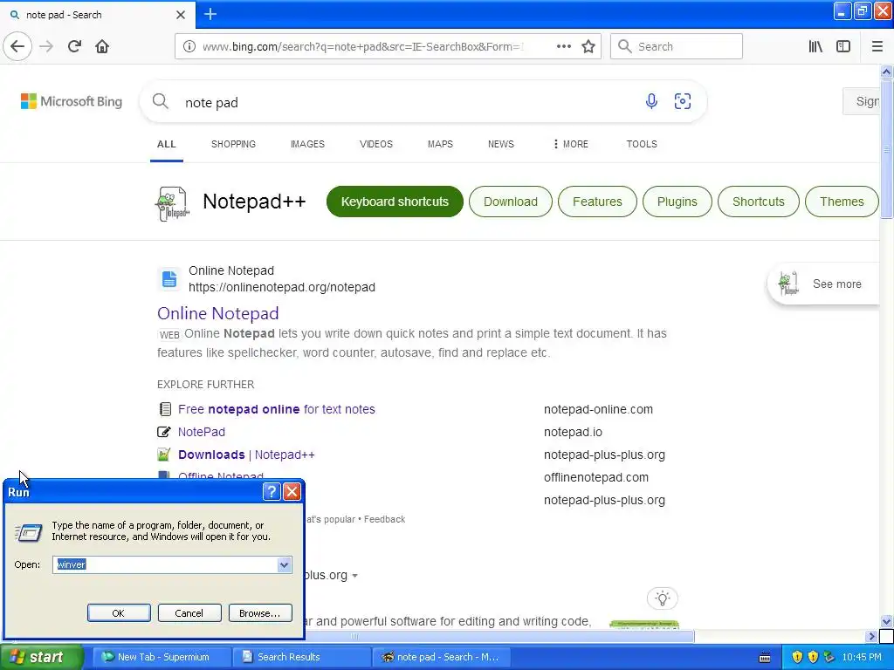The width and height of the screenshot is (894, 670).
Task: Click See more side card
Action: [824, 284]
